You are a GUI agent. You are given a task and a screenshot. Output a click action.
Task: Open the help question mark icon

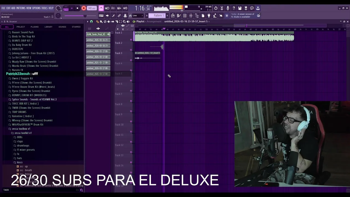pos(234,8)
